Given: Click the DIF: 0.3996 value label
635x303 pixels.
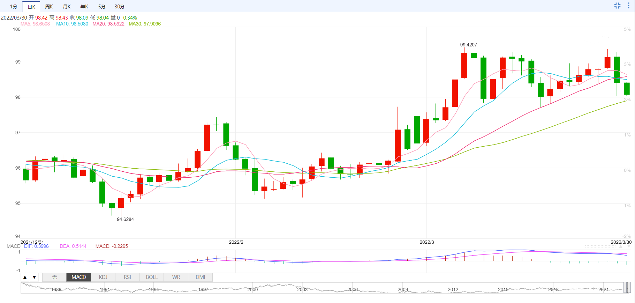Looking at the screenshot, I should coord(36,246).
